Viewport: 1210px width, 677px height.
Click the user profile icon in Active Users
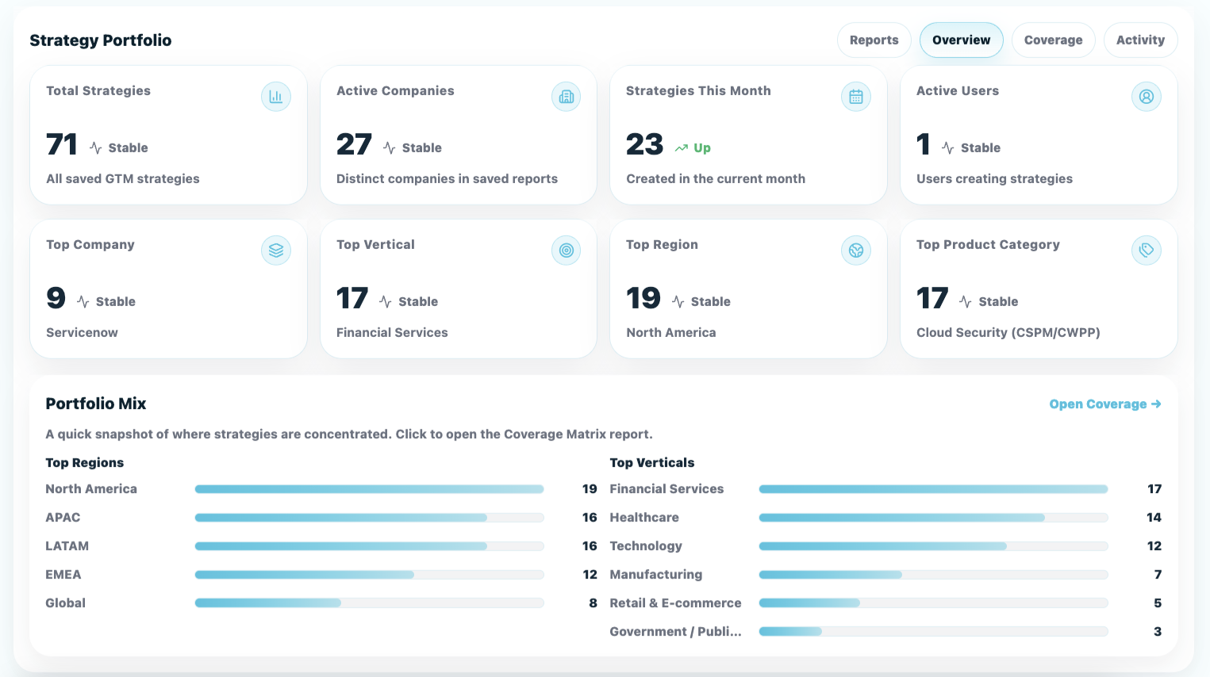pos(1146,97)
